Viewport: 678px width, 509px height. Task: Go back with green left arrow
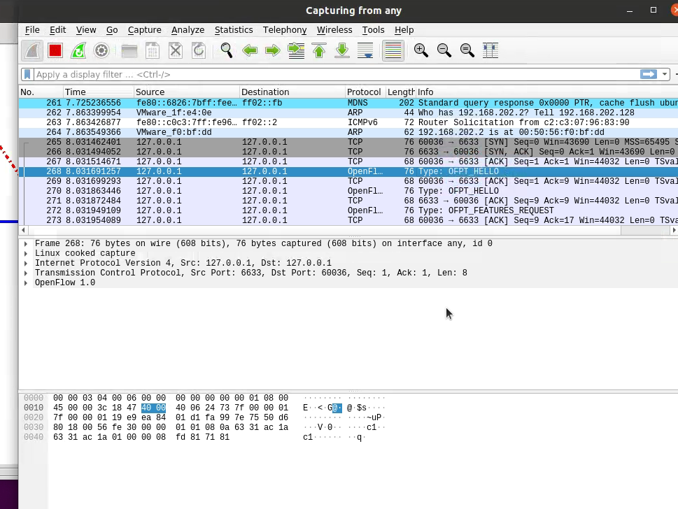coord(250,50)
